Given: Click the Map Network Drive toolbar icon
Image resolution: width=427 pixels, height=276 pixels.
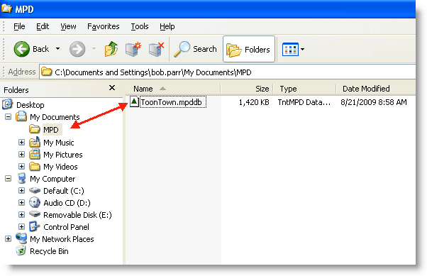Looking at the screenshot, I should [133, 49].
